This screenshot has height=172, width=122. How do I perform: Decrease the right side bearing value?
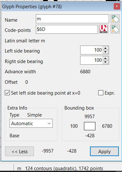(x=105, y=62)
